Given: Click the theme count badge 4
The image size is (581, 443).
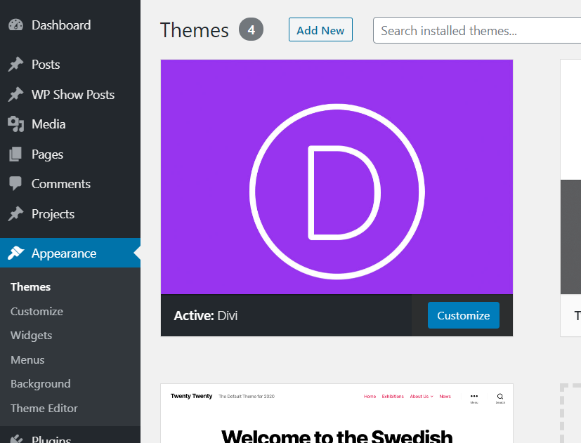Looking at the screenshot, I should [252, 29].
